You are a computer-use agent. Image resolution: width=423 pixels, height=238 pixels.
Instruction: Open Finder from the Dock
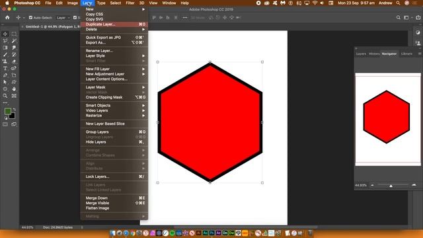[113, 233]
